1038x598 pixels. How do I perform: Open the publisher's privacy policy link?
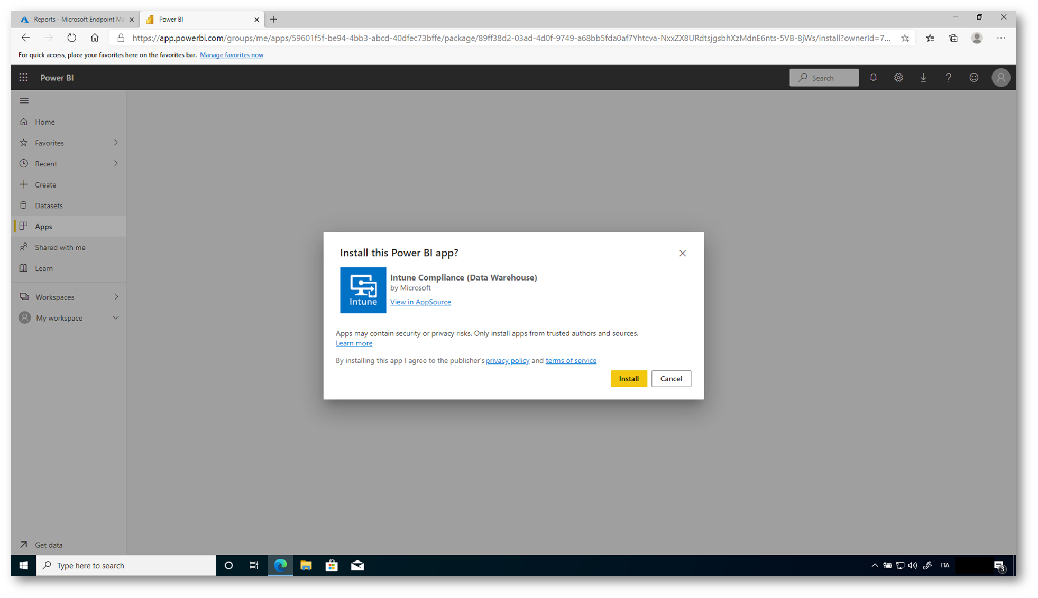tap(507, 360)
